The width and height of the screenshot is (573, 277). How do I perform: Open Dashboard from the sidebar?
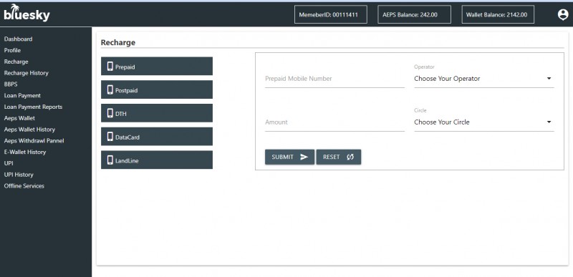[19, 39]
